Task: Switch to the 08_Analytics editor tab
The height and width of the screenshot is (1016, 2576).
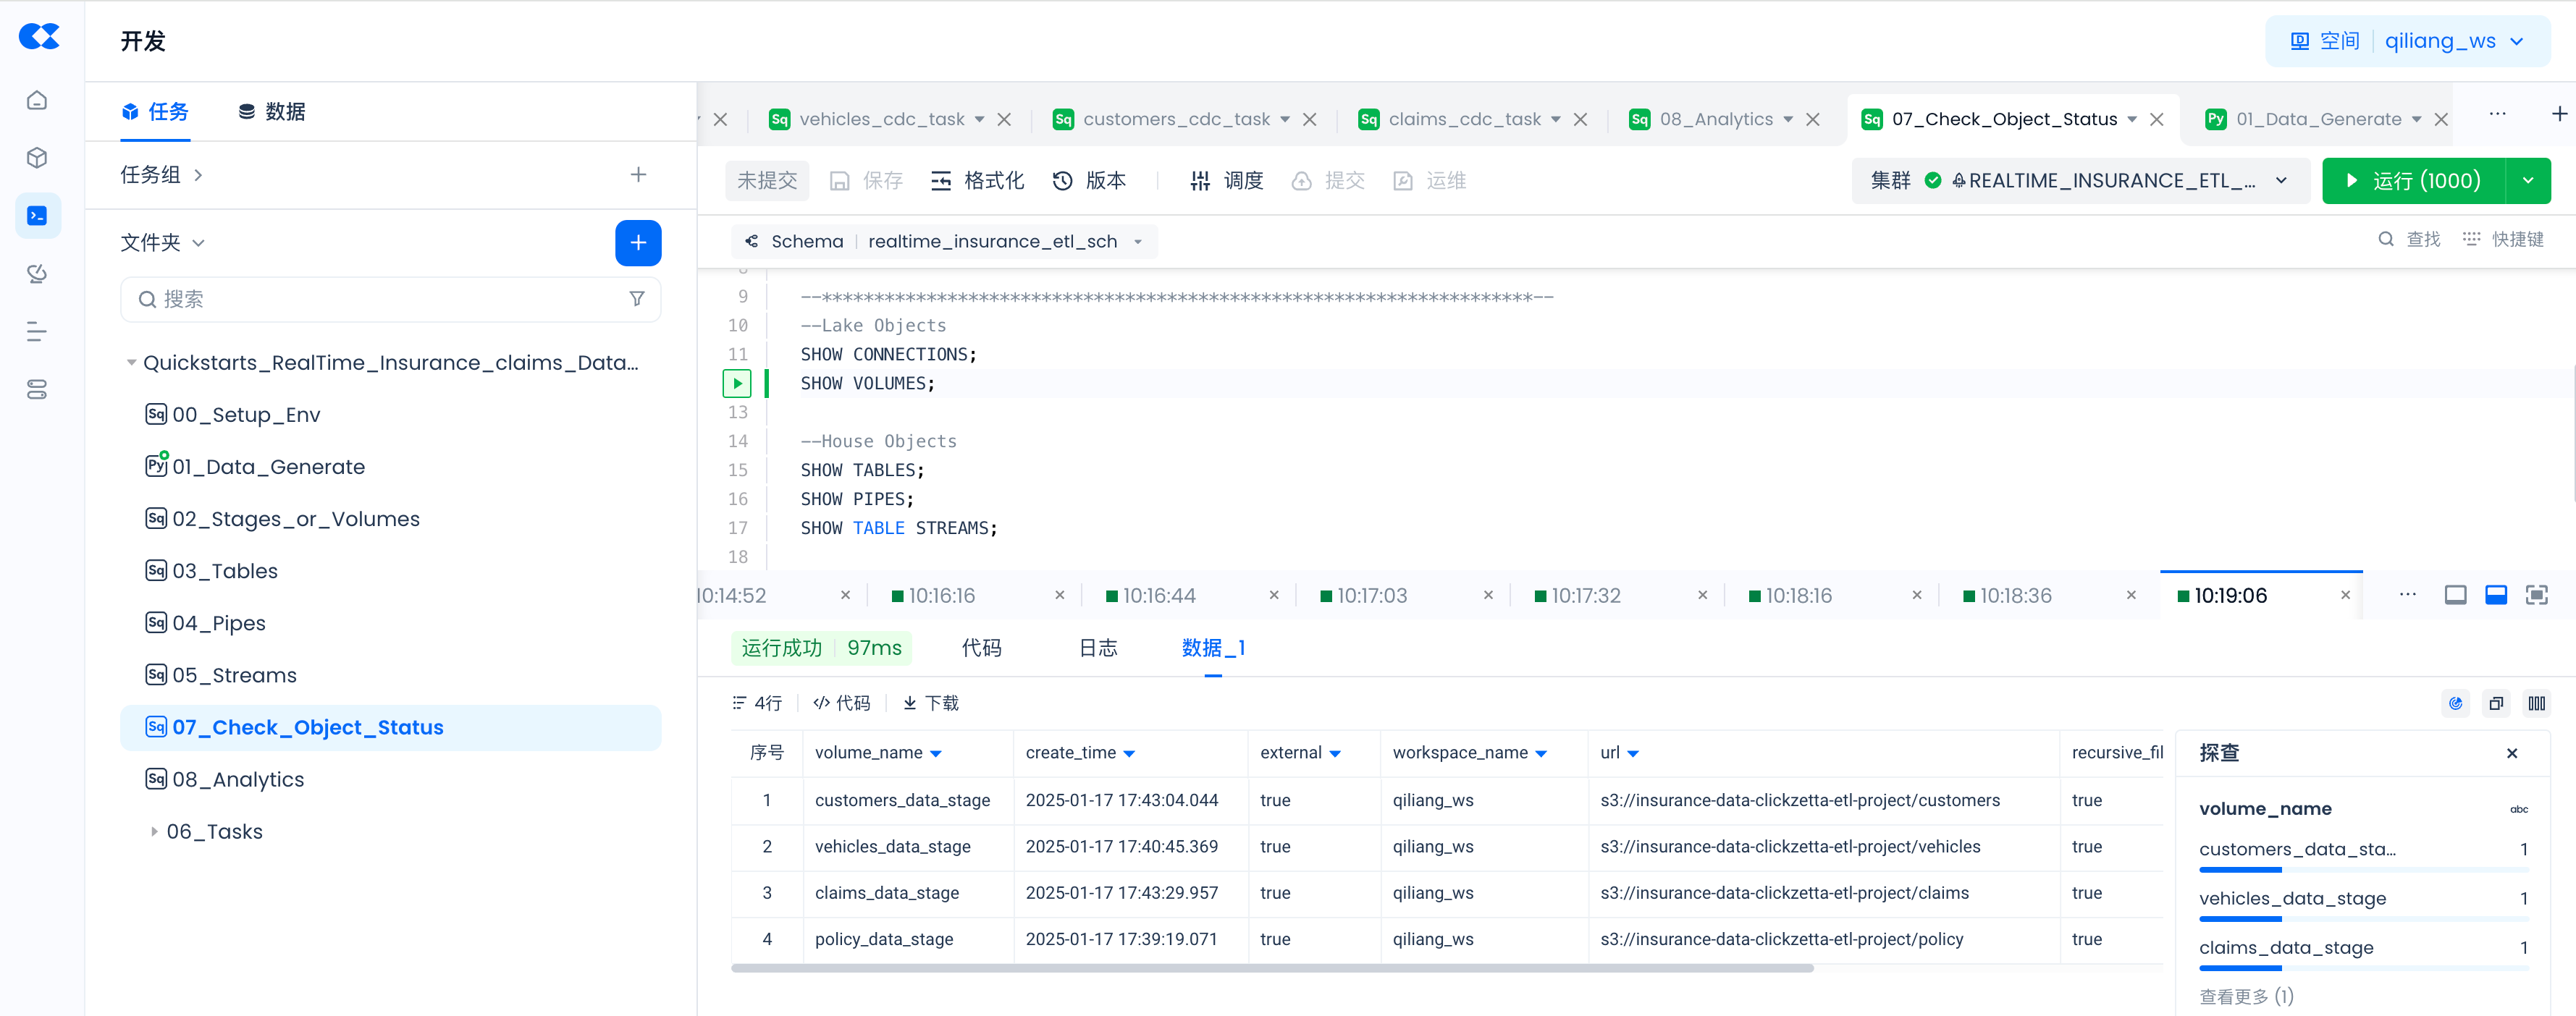Action: (1715, 119)
